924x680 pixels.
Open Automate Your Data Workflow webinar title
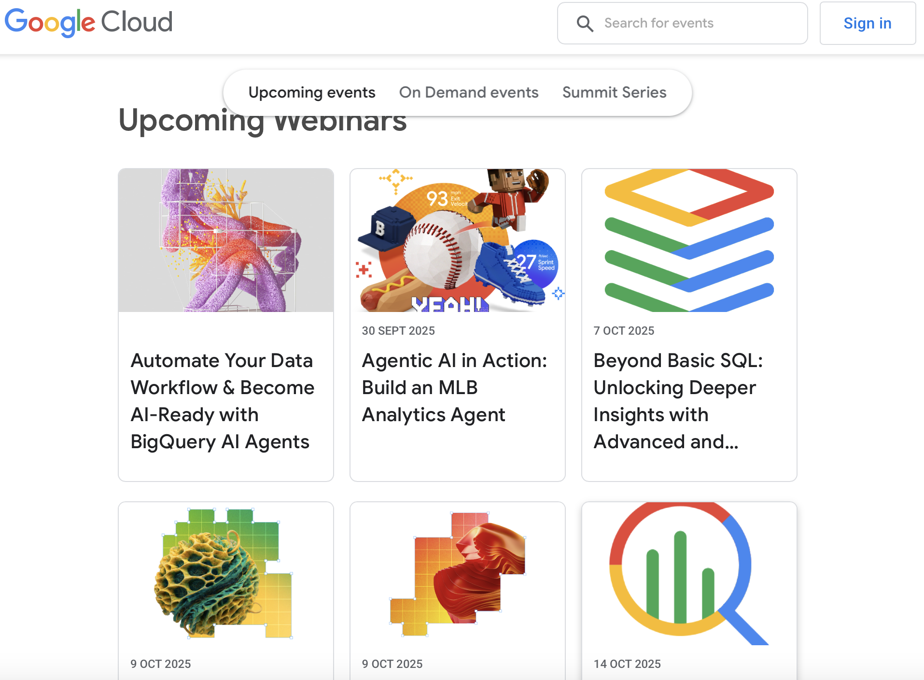[223, 401]
